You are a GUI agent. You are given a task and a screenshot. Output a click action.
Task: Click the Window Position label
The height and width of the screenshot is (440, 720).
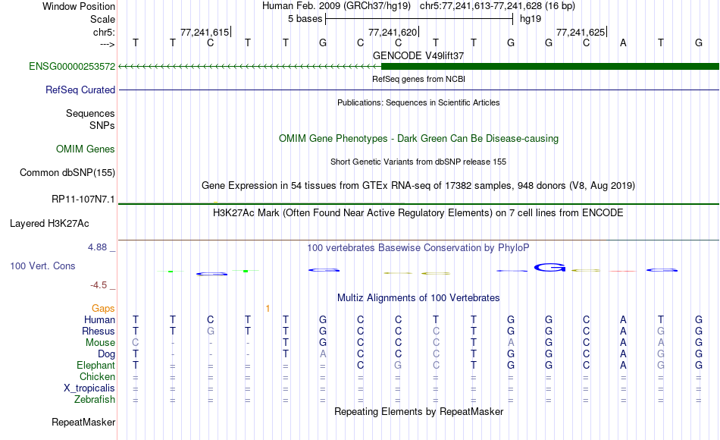[79, 6]
